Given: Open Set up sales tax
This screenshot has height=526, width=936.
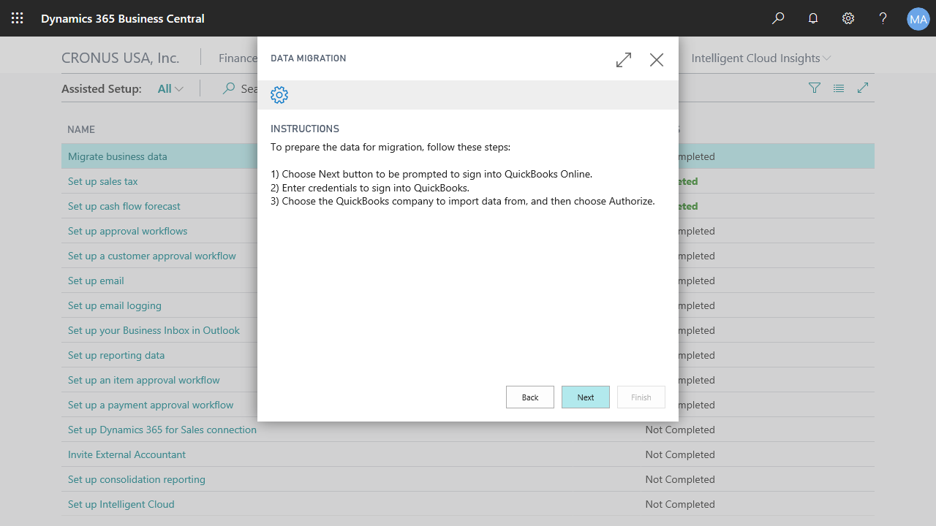Looking at the screenshot, I should click(x=103, y=181).
